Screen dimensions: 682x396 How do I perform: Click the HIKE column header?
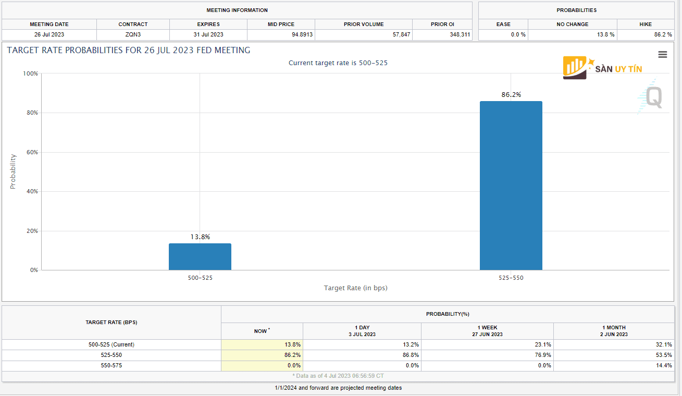(646, 24)
